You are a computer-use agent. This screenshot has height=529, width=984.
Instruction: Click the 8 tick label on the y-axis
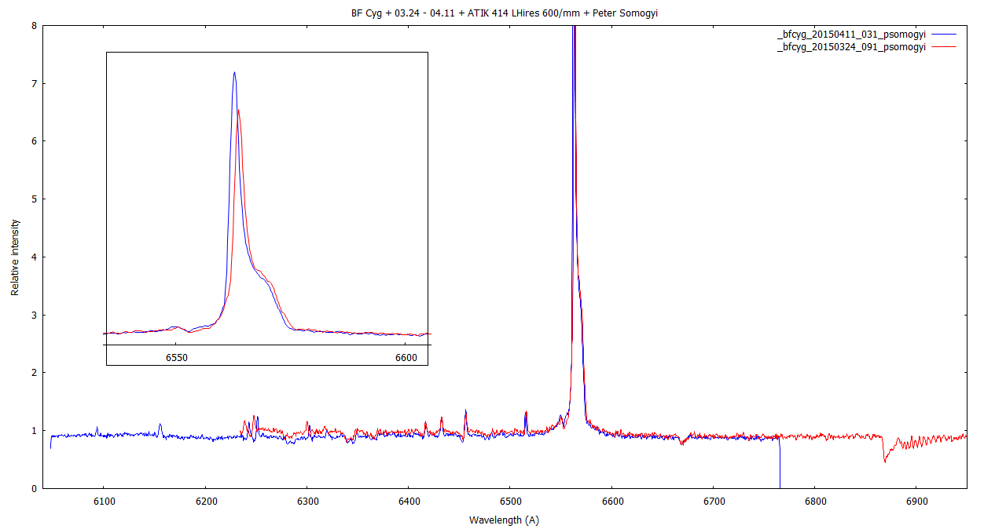click(33, 25)
